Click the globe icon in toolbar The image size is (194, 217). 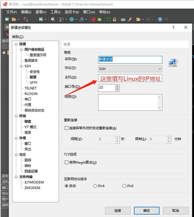click(x=72, y=20)
